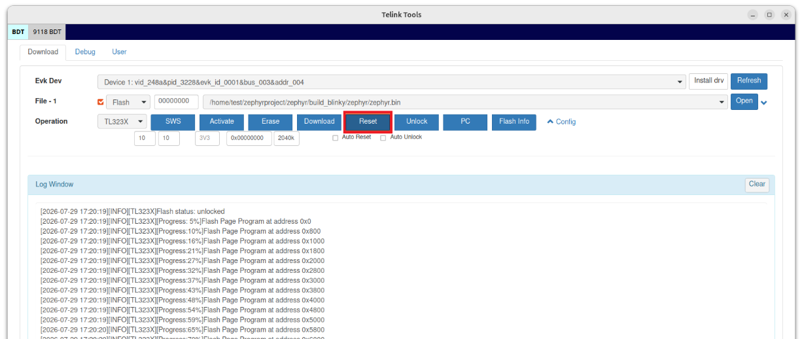This screenshot has height=339, width=802.
Task: Click the Erase button
Action: coord(270,122)
